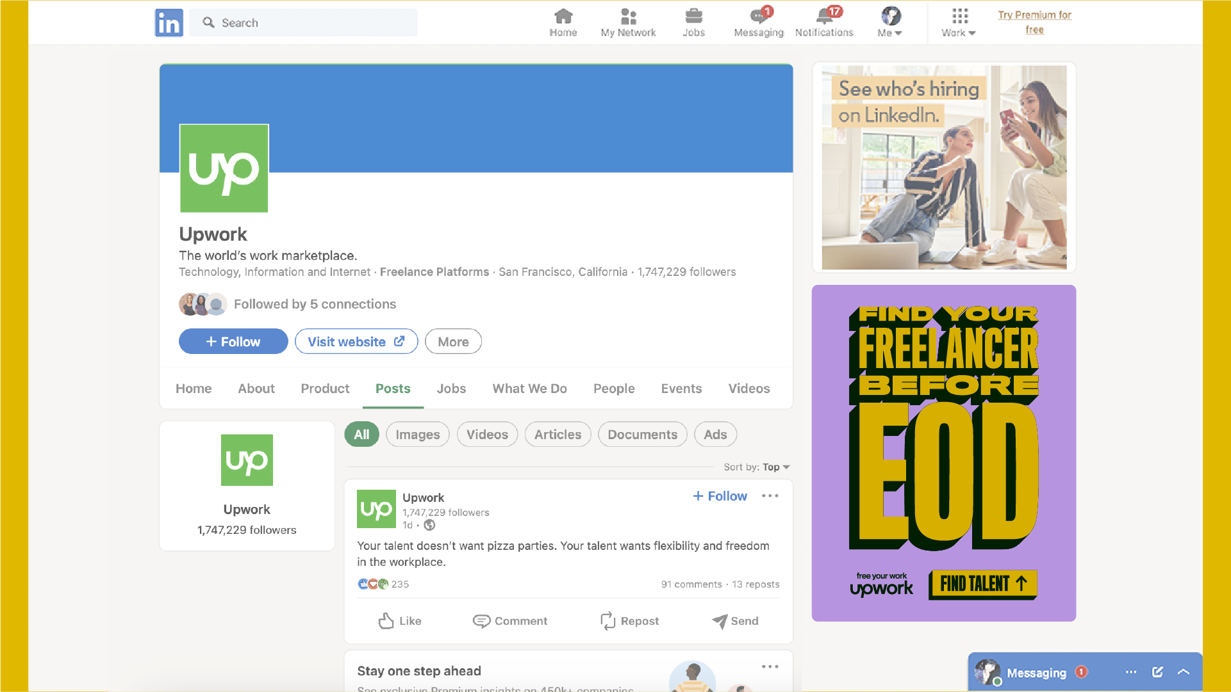Click compose new message icon in Messaging bar

1157,672
